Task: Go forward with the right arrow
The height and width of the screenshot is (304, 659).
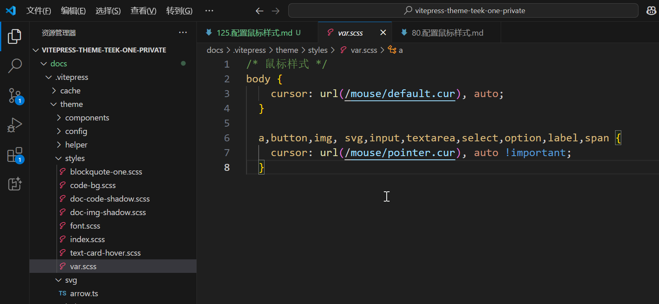Action: click(x=276, y=11)
